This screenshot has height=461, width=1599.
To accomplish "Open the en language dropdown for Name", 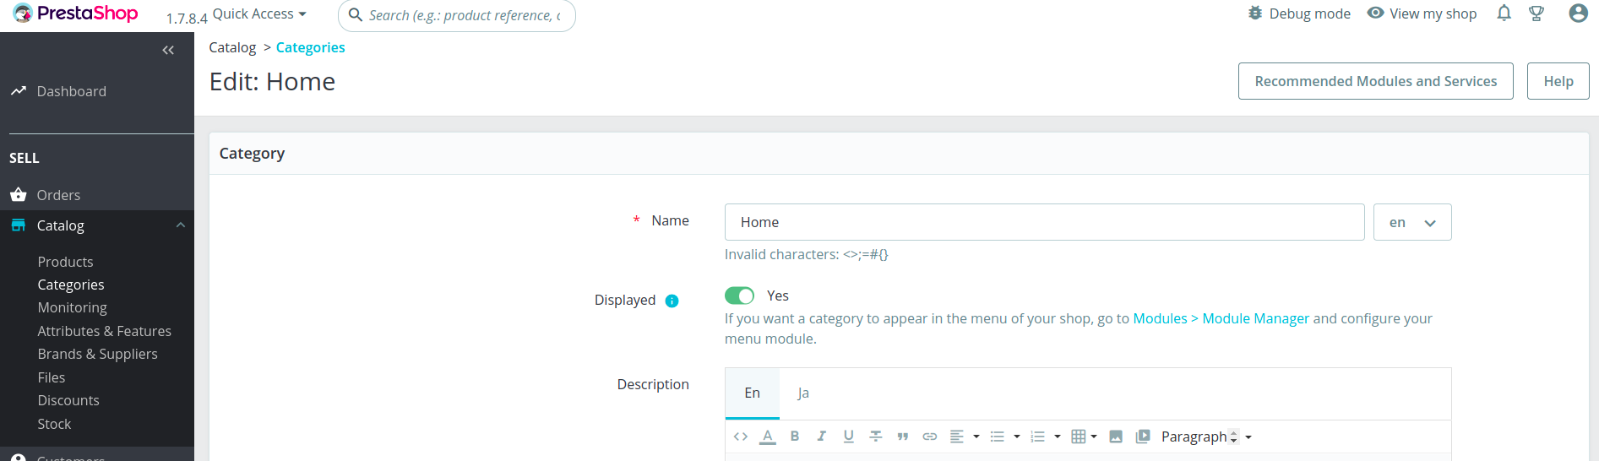I will tap(1411, 222).
